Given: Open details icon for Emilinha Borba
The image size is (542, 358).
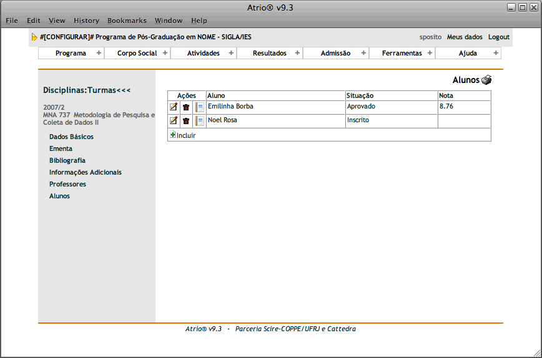Looking at the screenshot, I should [199, 107].
